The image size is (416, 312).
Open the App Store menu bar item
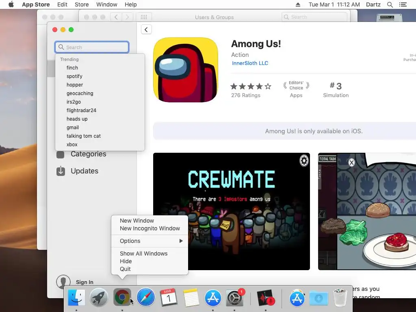36,4
